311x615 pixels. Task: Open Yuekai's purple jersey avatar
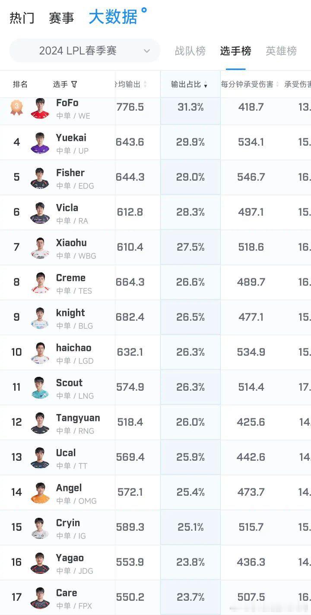click(x=40, y=143)
